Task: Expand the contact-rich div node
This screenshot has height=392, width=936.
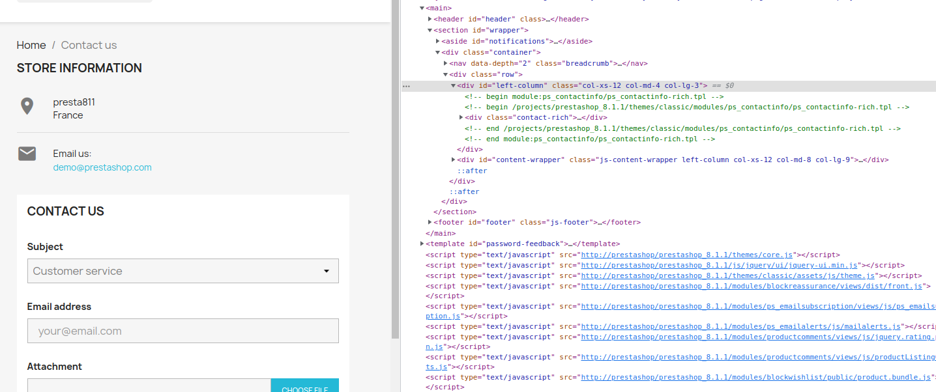Action: pyautogui.click(x=461, y=117)
